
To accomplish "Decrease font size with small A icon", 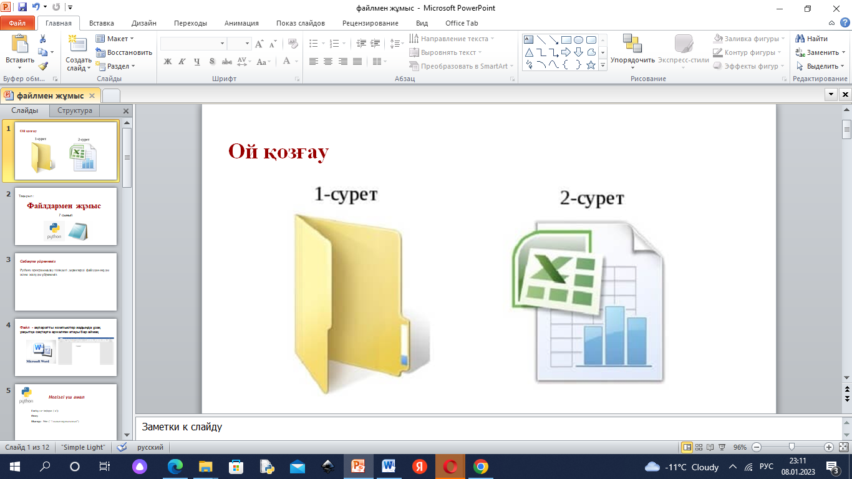I will pyautogui.click(x=274, y=44).
